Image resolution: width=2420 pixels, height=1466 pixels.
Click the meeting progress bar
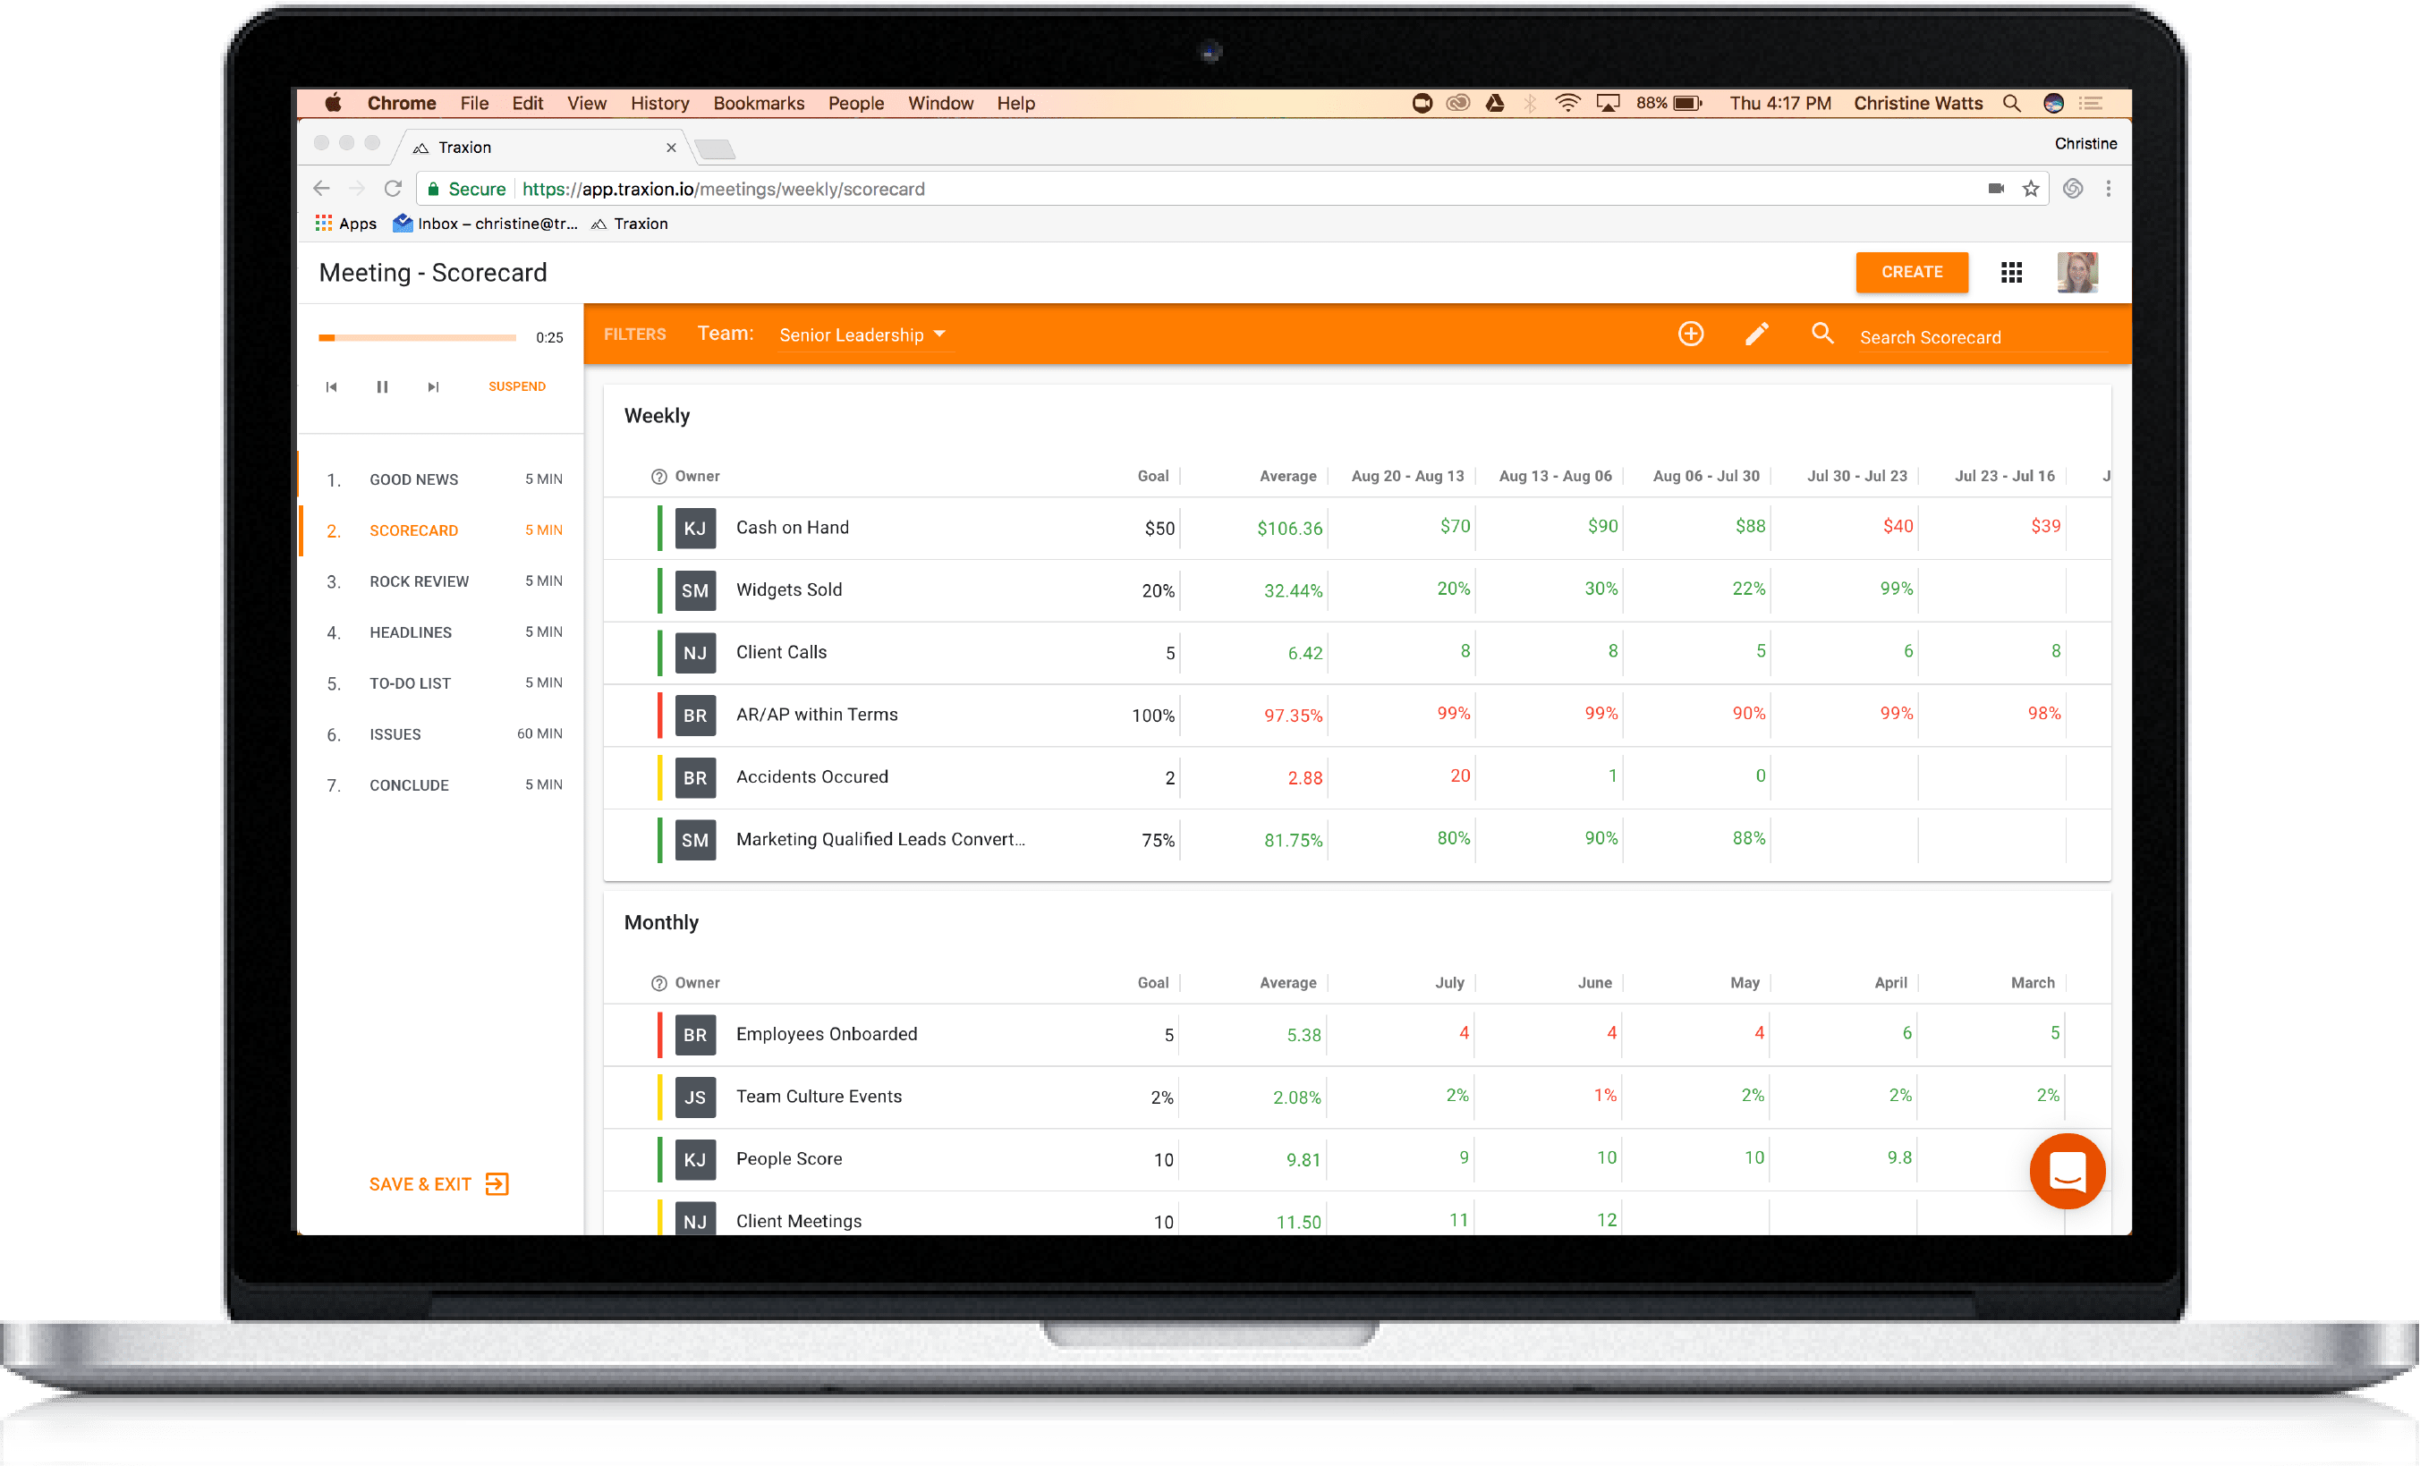click(x=418, y=338)
